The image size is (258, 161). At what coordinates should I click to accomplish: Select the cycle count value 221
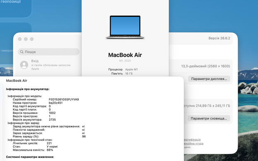pos(49,143)
